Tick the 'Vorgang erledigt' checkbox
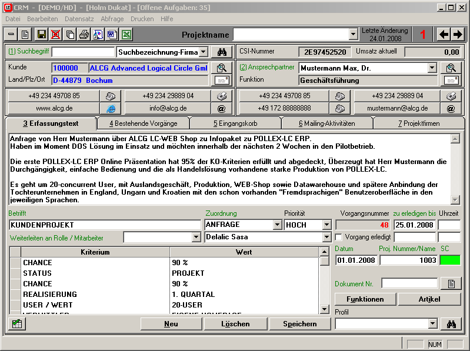This screenshot has height=351, width=470. click(x=339, y=237)
